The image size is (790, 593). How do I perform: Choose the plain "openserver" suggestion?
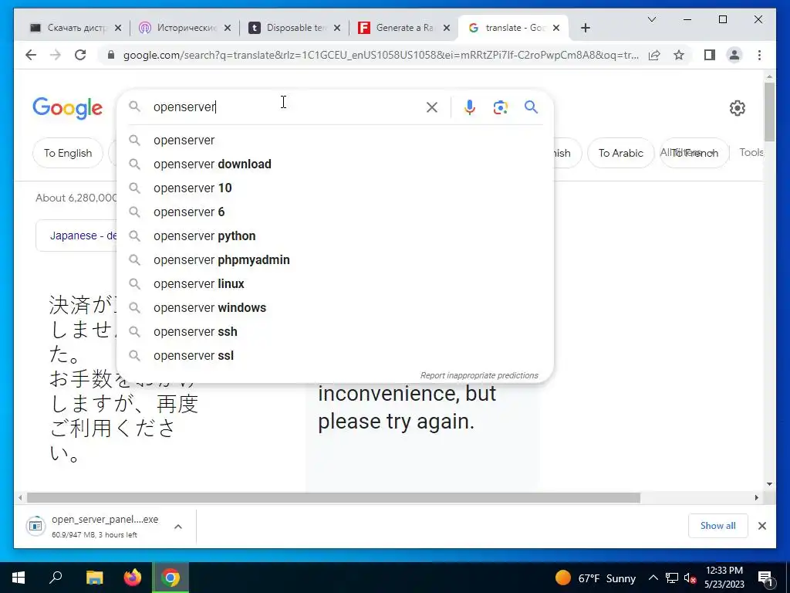335,141
